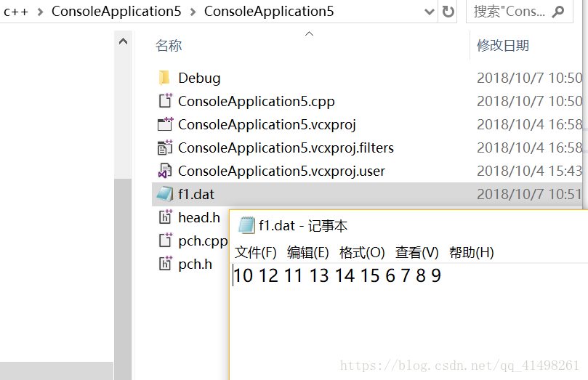Go to first ConsoleApplication5 breadcrumb
Viewport: 588px width, 380px height.
tap(116, 11)
